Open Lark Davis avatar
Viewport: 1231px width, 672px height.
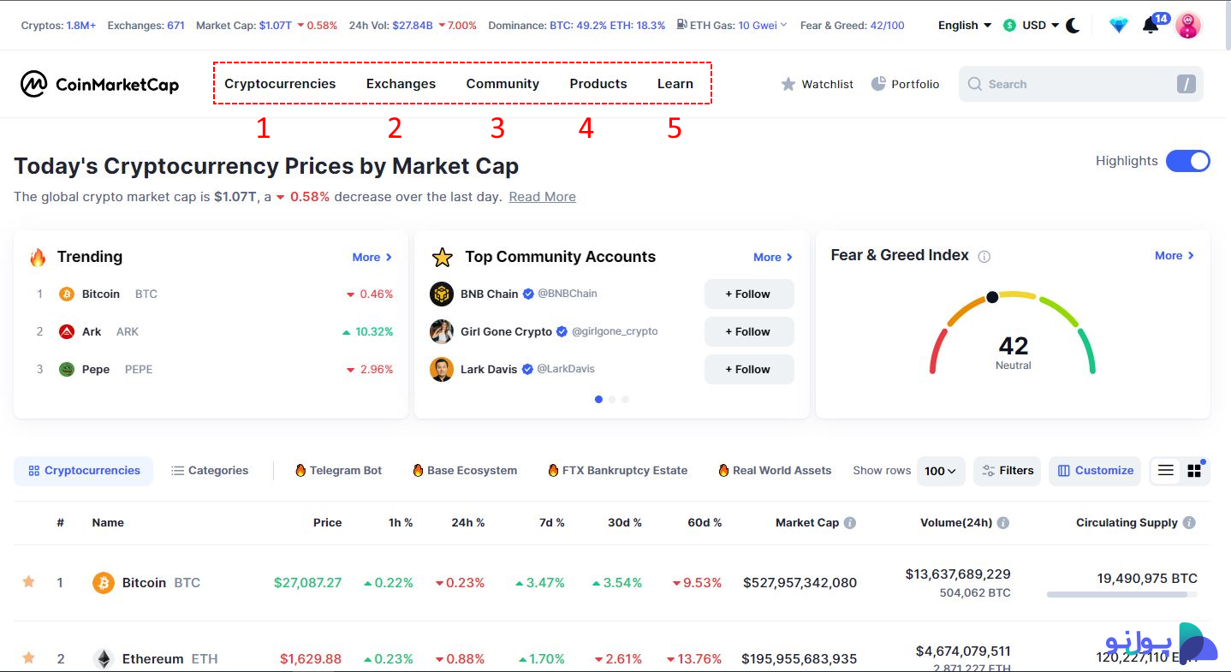pyautogui.click(x=442, y=369)
